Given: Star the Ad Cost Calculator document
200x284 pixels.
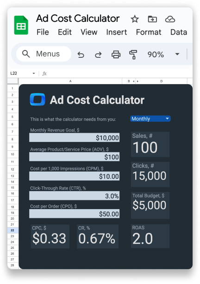Looking at the screenshot, I should point(135,19).
